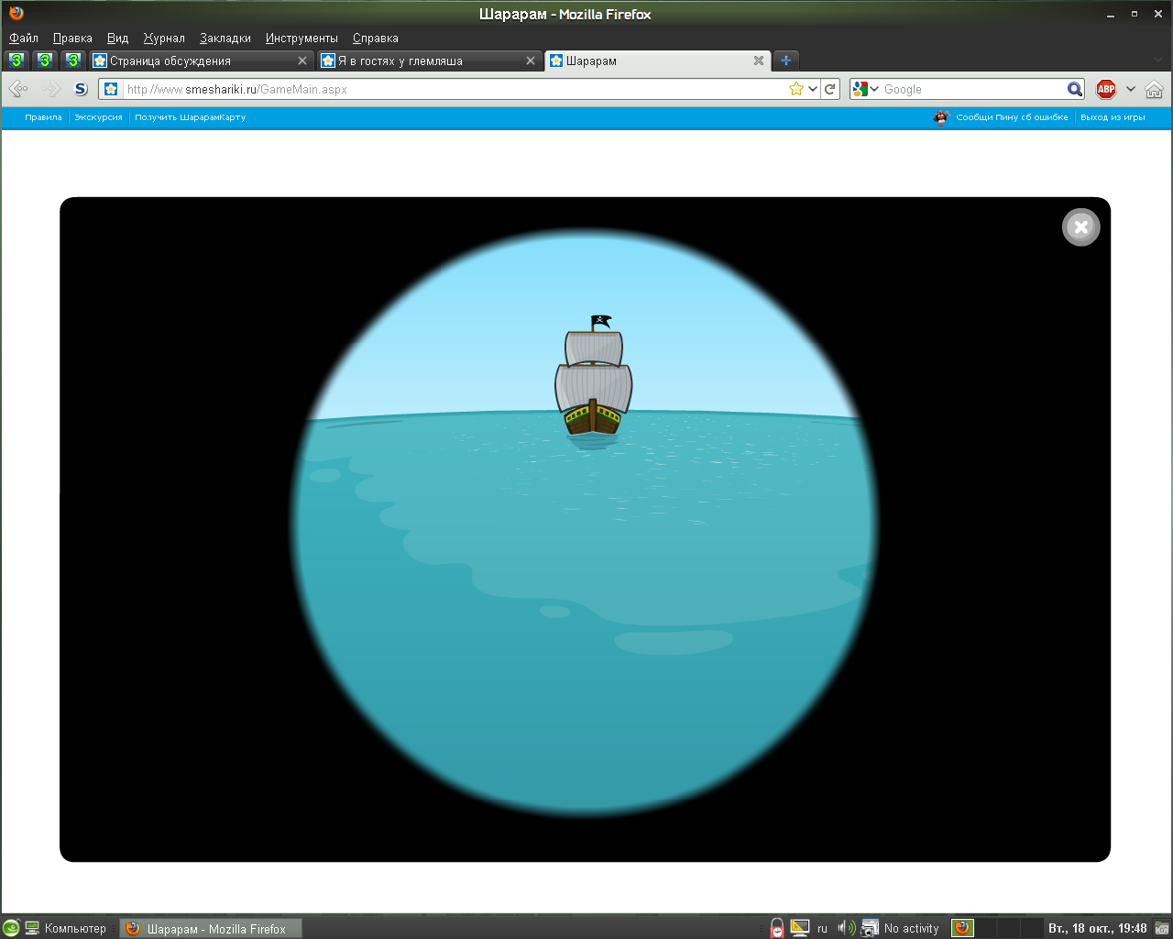
Task: Open the Adblock Plus dropdown arrow
Action: click(1131, 89)
